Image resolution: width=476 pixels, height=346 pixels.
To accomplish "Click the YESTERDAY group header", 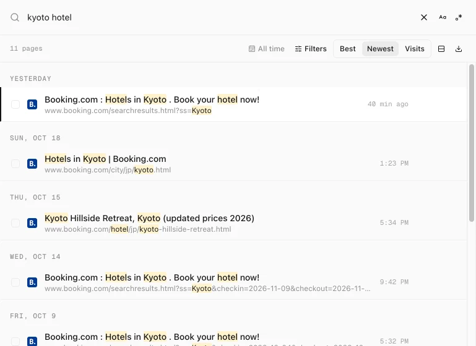I will point(31,78).
